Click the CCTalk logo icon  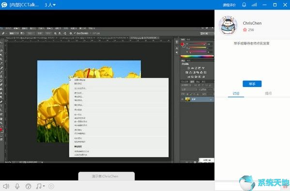point(4,5)
